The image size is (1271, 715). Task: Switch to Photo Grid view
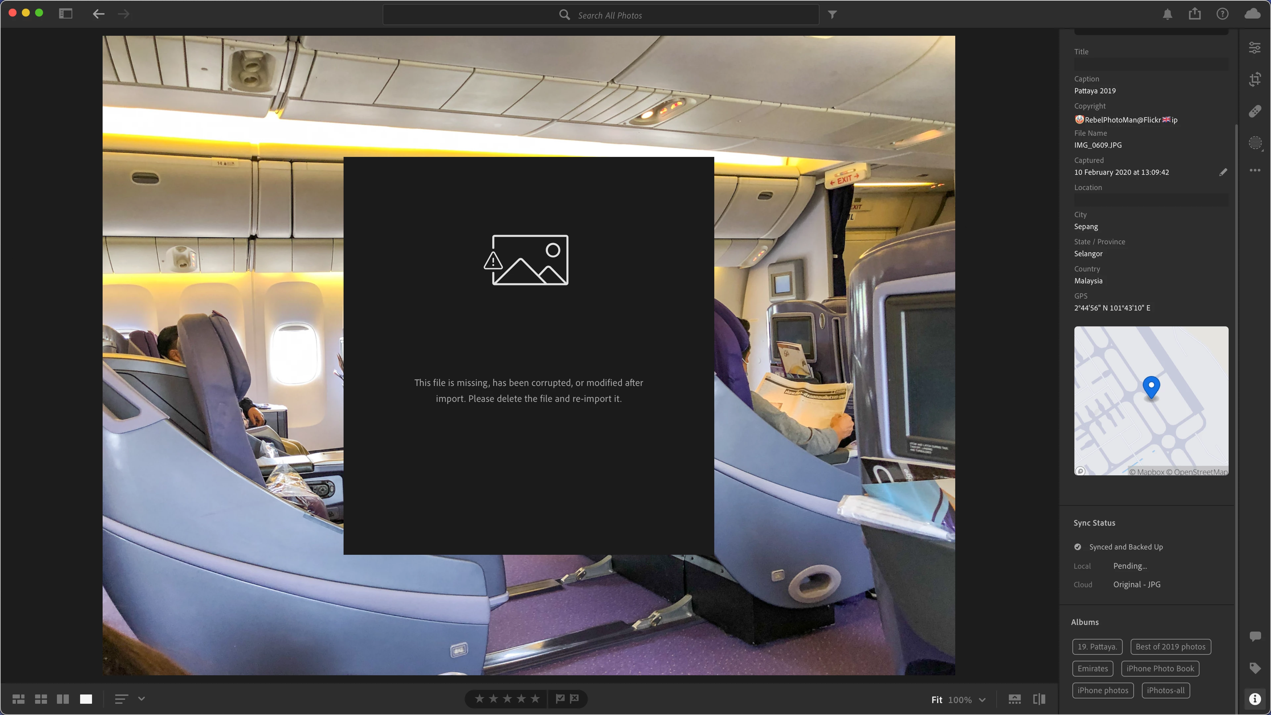tap(19, 699)
